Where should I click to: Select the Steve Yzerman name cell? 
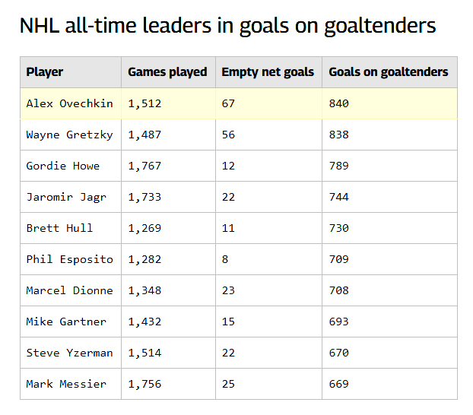(x=69, y=353)
